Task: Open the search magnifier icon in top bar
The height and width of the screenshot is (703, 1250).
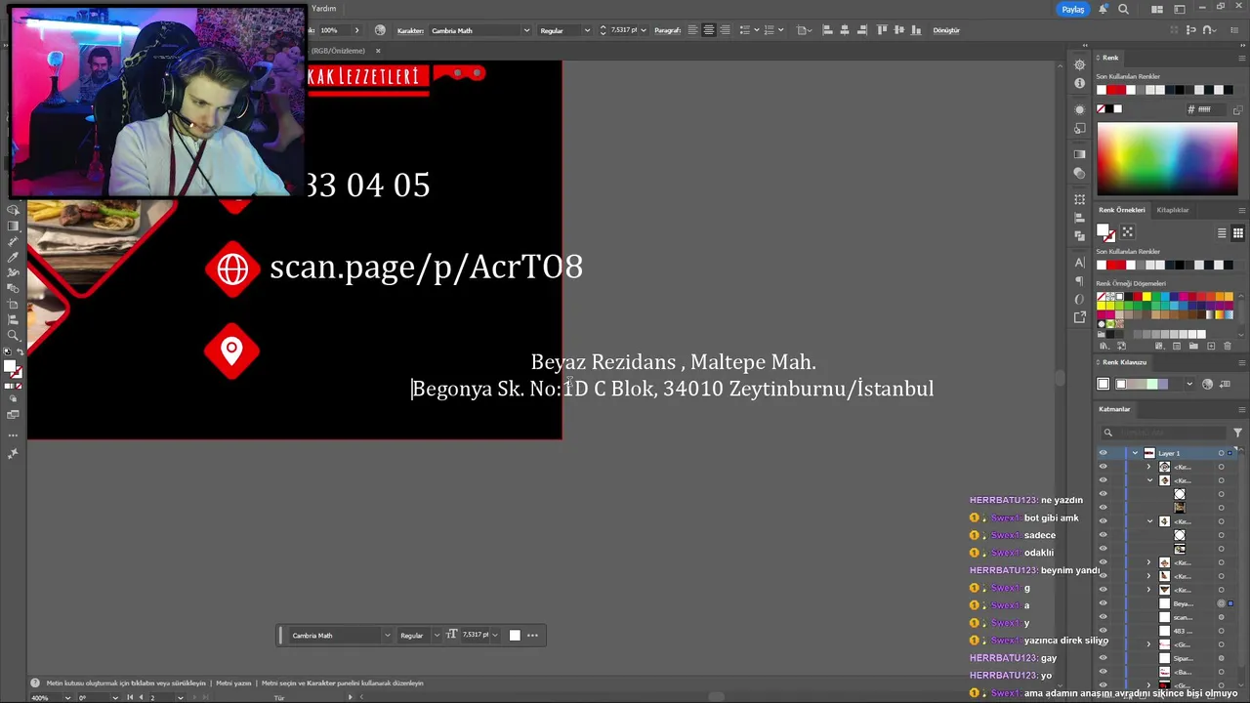Action: pyautogui.click(x=1124, y=9)
